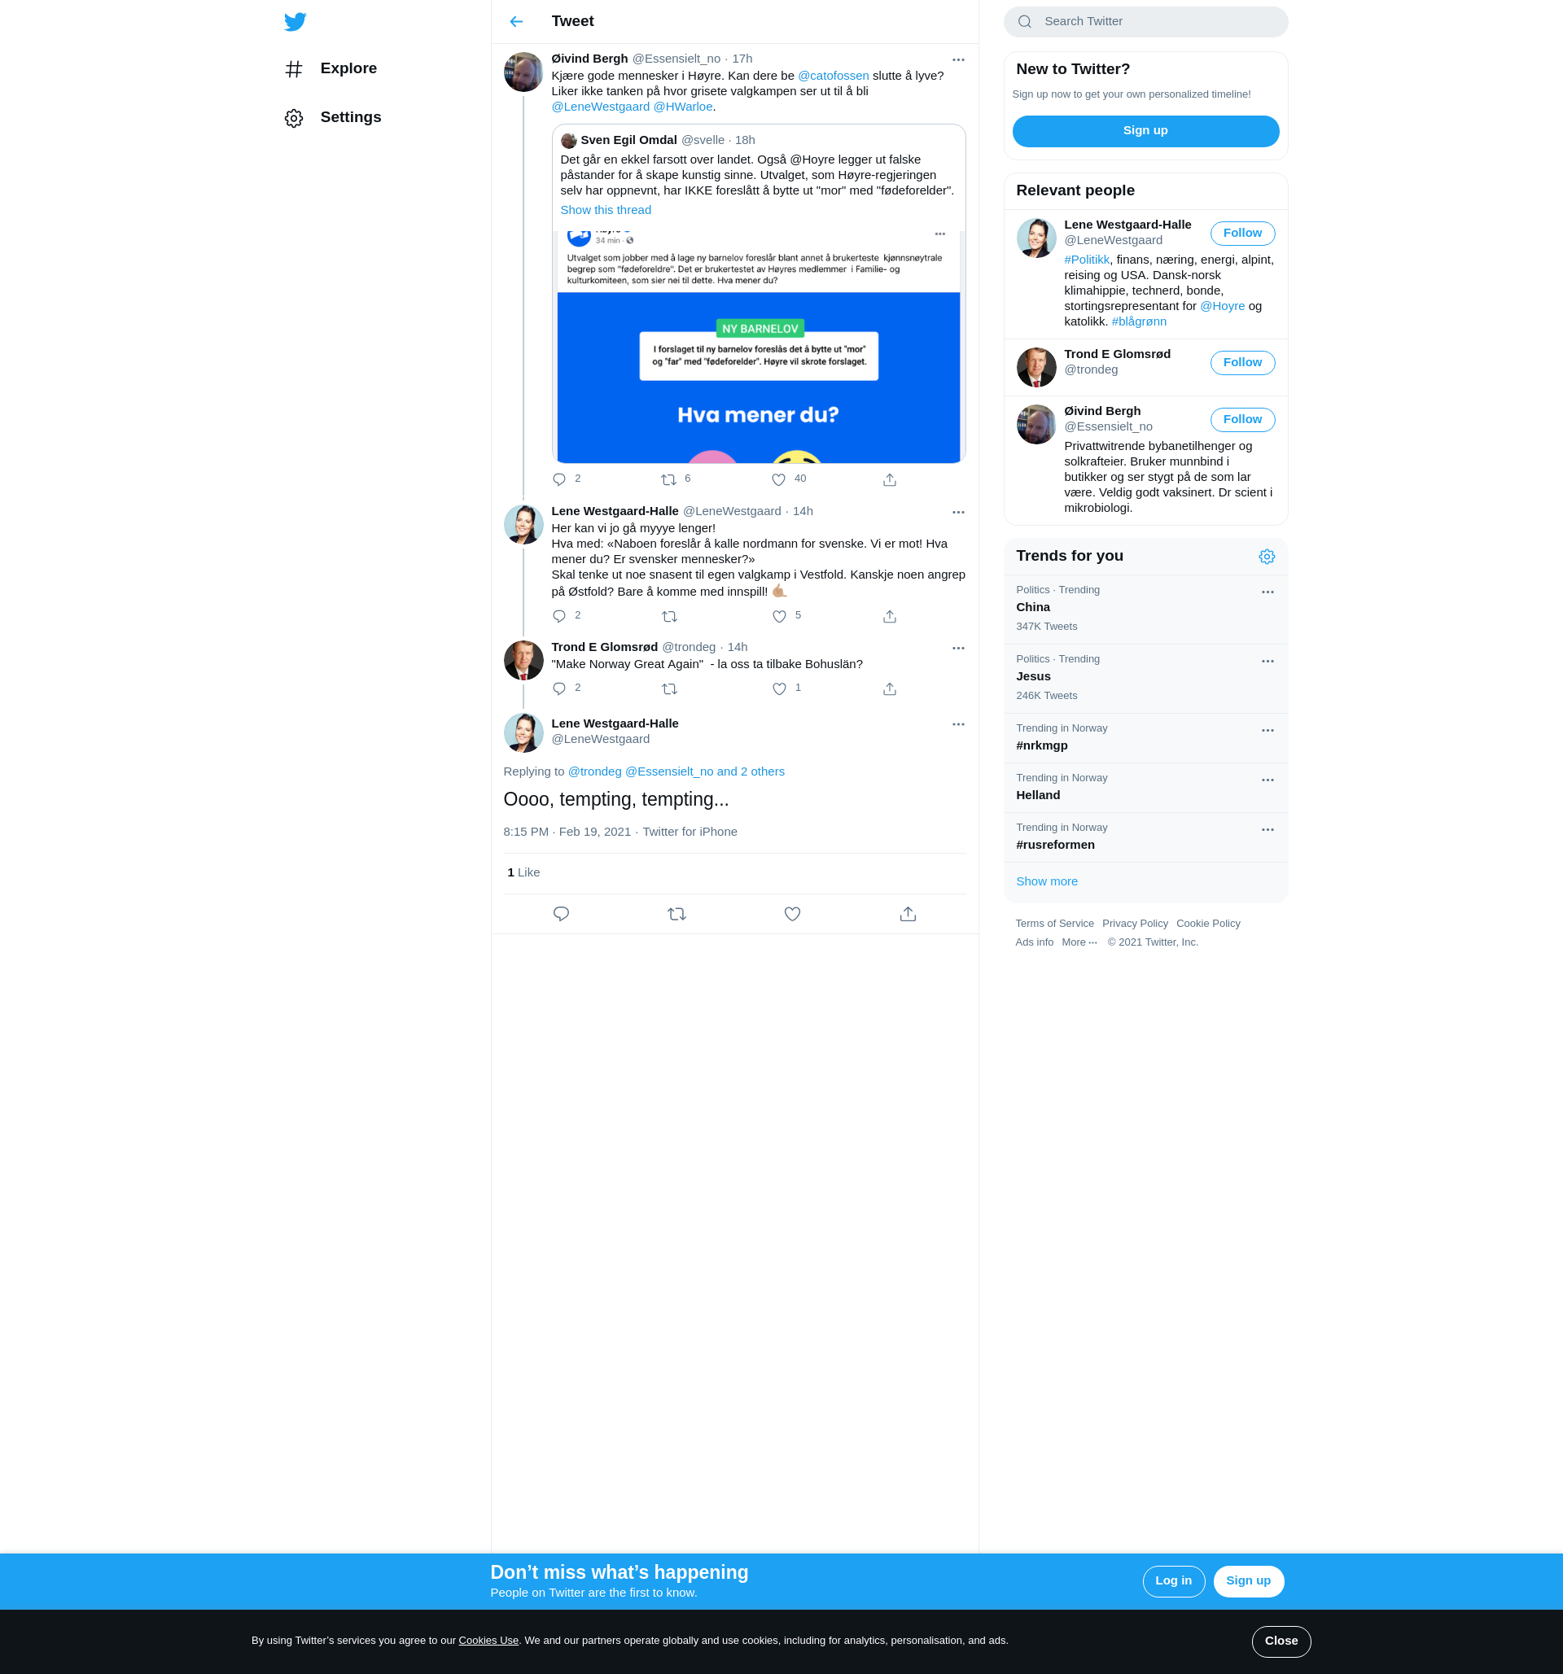Open options for the China trend
This screenshot has width=1563, height=1674.
point(1267,592)
